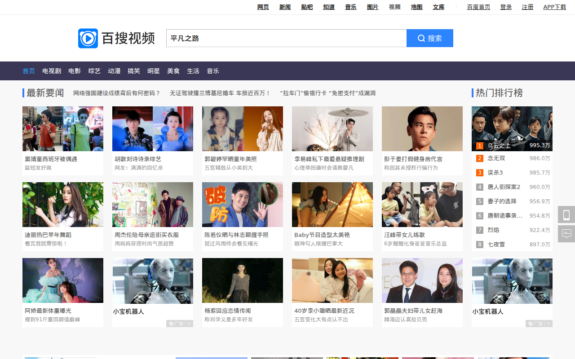Open ranking entry 误杀3 in 热门排行榜
This screenshot has height=359, width=575.
[x=494, y=172]
